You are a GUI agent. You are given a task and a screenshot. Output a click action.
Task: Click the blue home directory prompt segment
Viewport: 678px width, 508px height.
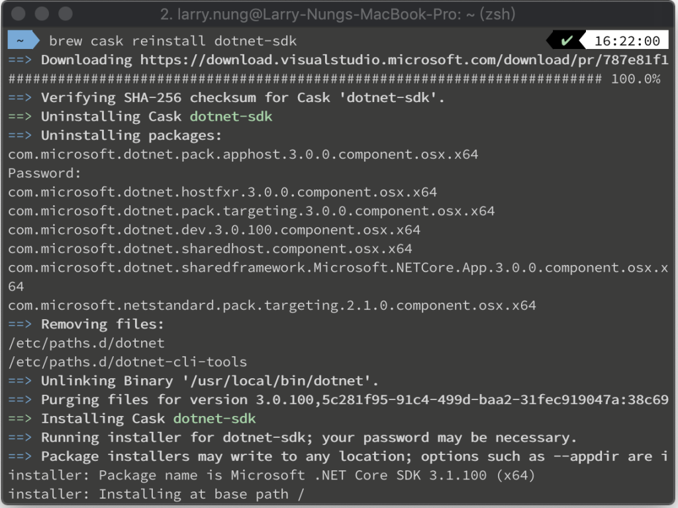pos(23,40)
